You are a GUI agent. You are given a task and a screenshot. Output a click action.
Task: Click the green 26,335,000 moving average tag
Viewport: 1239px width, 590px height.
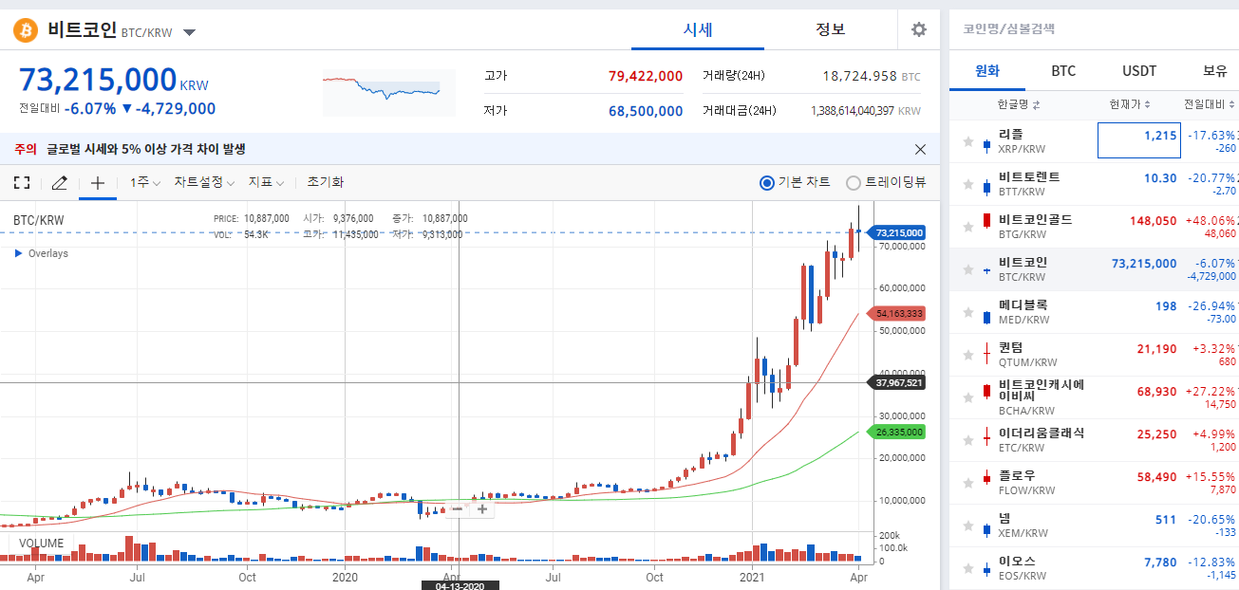click(x=895, y=432)
